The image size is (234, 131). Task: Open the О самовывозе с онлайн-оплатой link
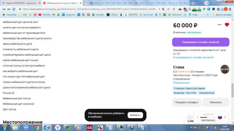(193, 57)
